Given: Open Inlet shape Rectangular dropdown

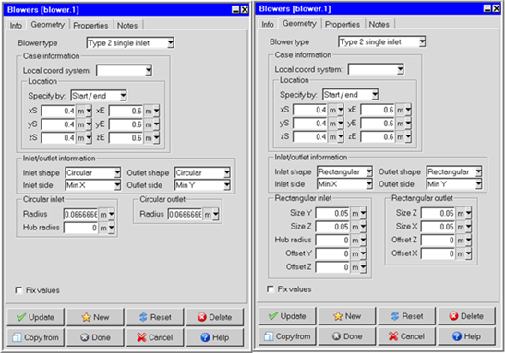Looking at the screenshot, I should [x=345, y=171].
